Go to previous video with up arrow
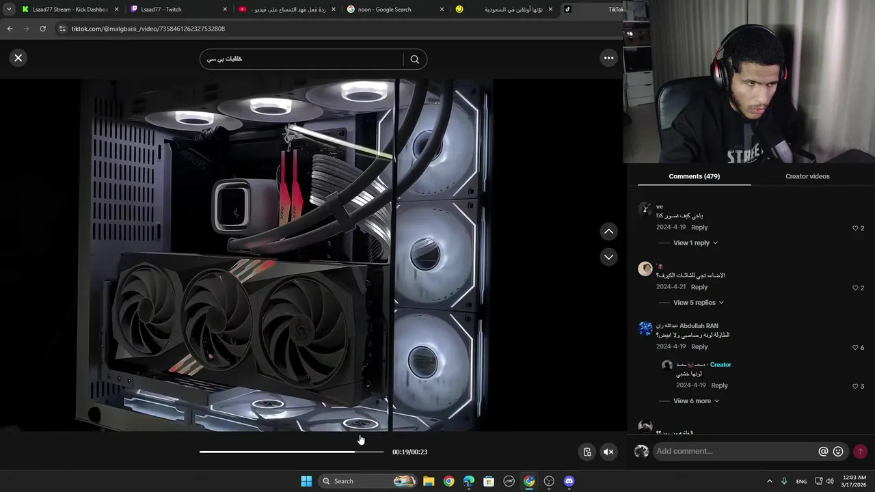This screenshot has height=492, width=875. coord(608,232)
